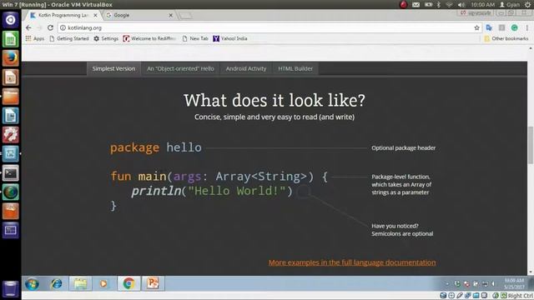Screen dimensions: 534x300
Task: Open the Getting Started bookmark
Action: [x=69, y=38]
